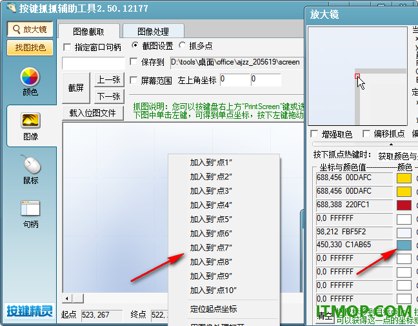Select the 98,212 FBF5F2 entry
The image size is (418, 326).
[x=354, y=232]
